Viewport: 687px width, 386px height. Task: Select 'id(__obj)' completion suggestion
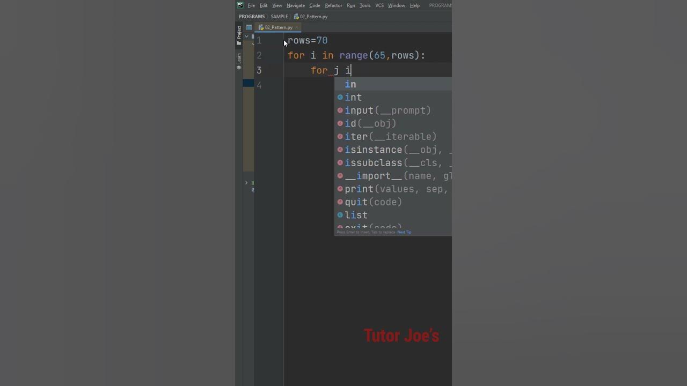coord(393,123)
